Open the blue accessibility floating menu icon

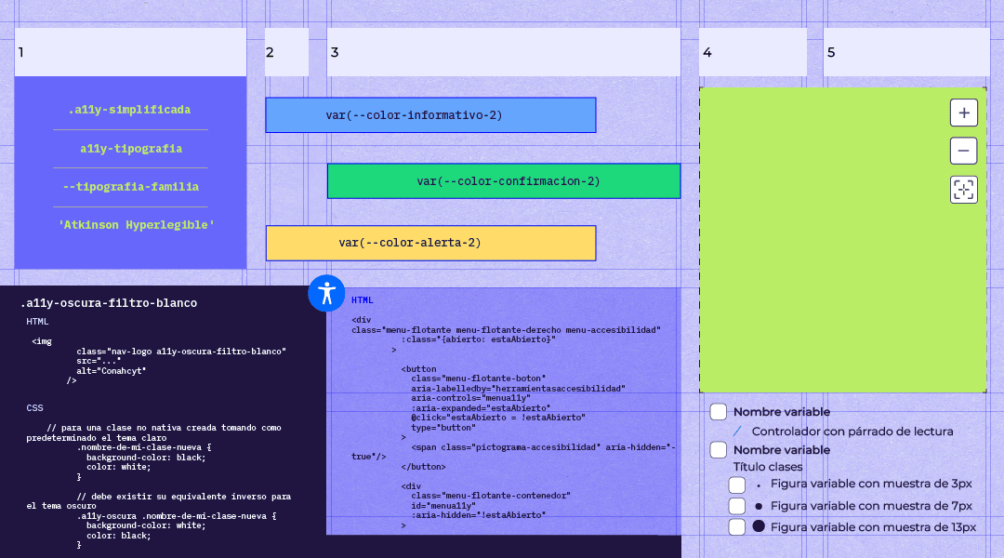[x=326, y=292]
